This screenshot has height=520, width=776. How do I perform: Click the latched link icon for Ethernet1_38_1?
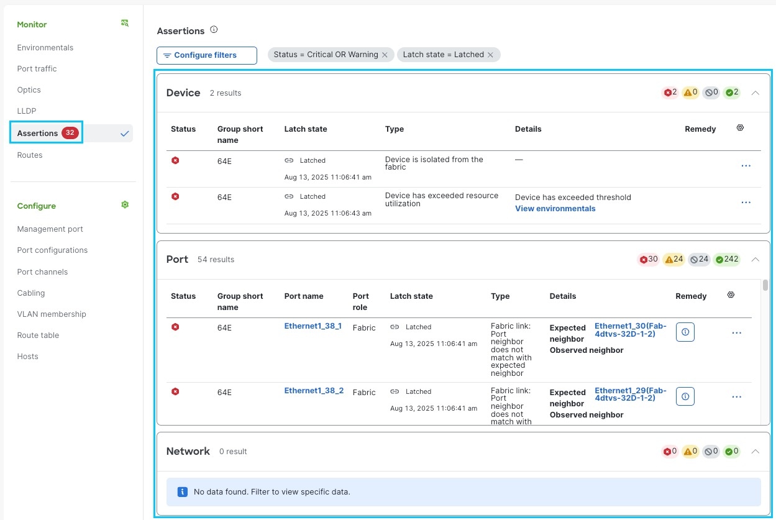point(395,327)
